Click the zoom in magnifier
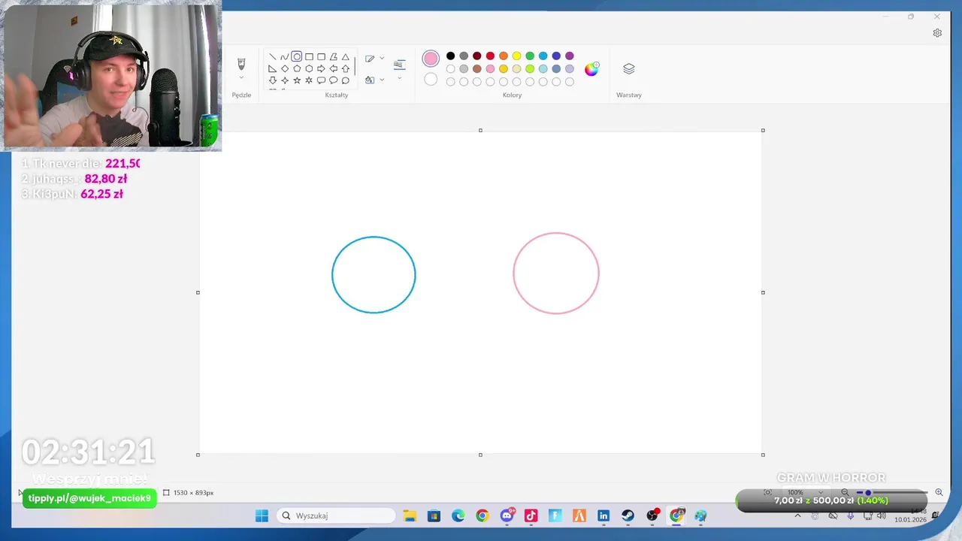 tap(939, 492)
